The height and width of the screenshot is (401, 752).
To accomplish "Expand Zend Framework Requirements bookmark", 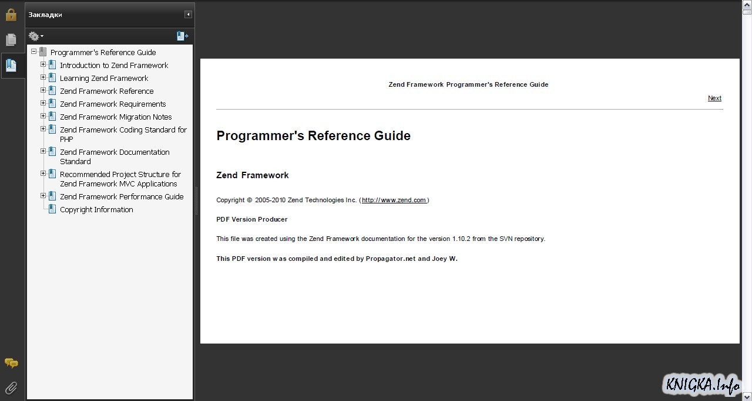I will (43, 103).
